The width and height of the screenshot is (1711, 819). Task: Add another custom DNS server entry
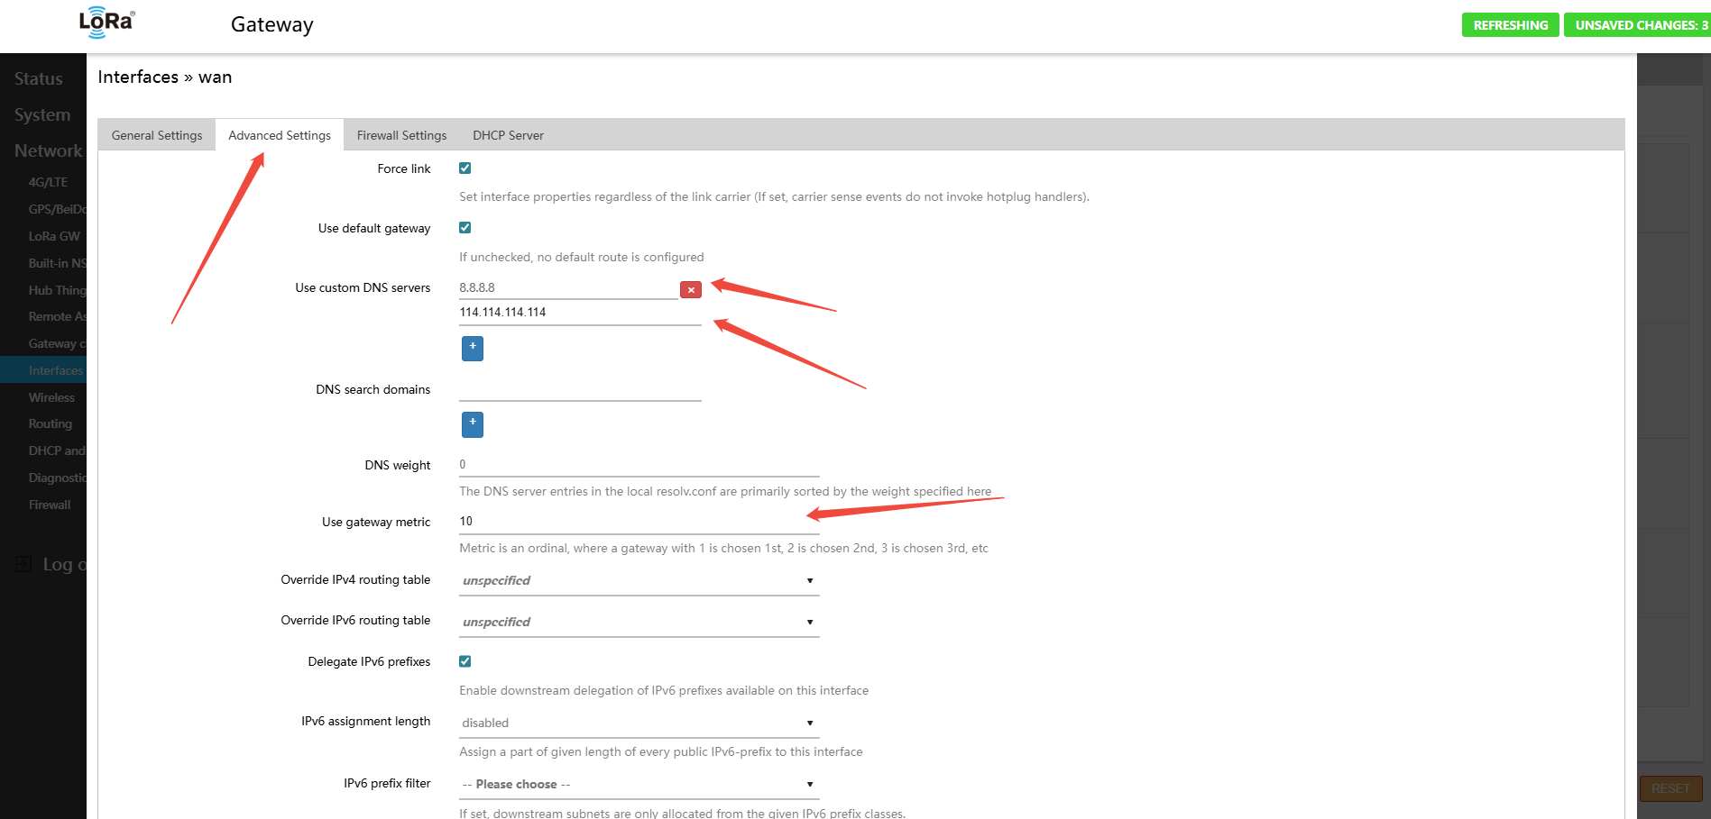tap(472, 348)
